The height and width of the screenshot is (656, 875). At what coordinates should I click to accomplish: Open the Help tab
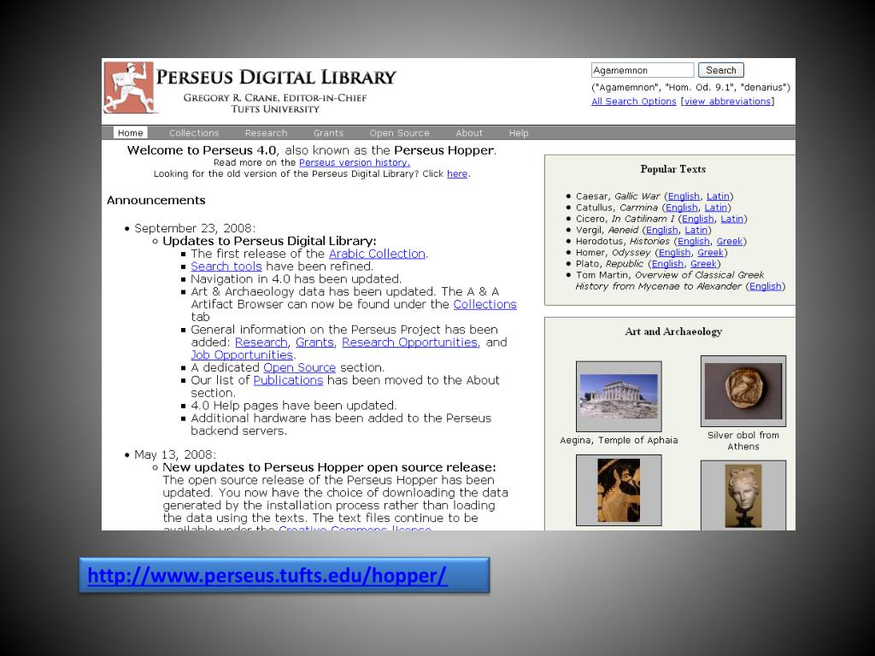518,132
